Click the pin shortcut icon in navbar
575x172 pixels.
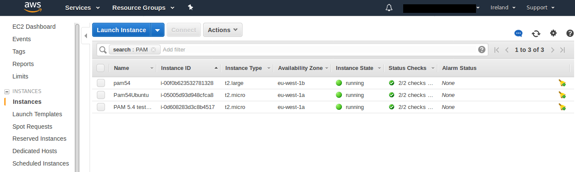click(x=191, y=8)
